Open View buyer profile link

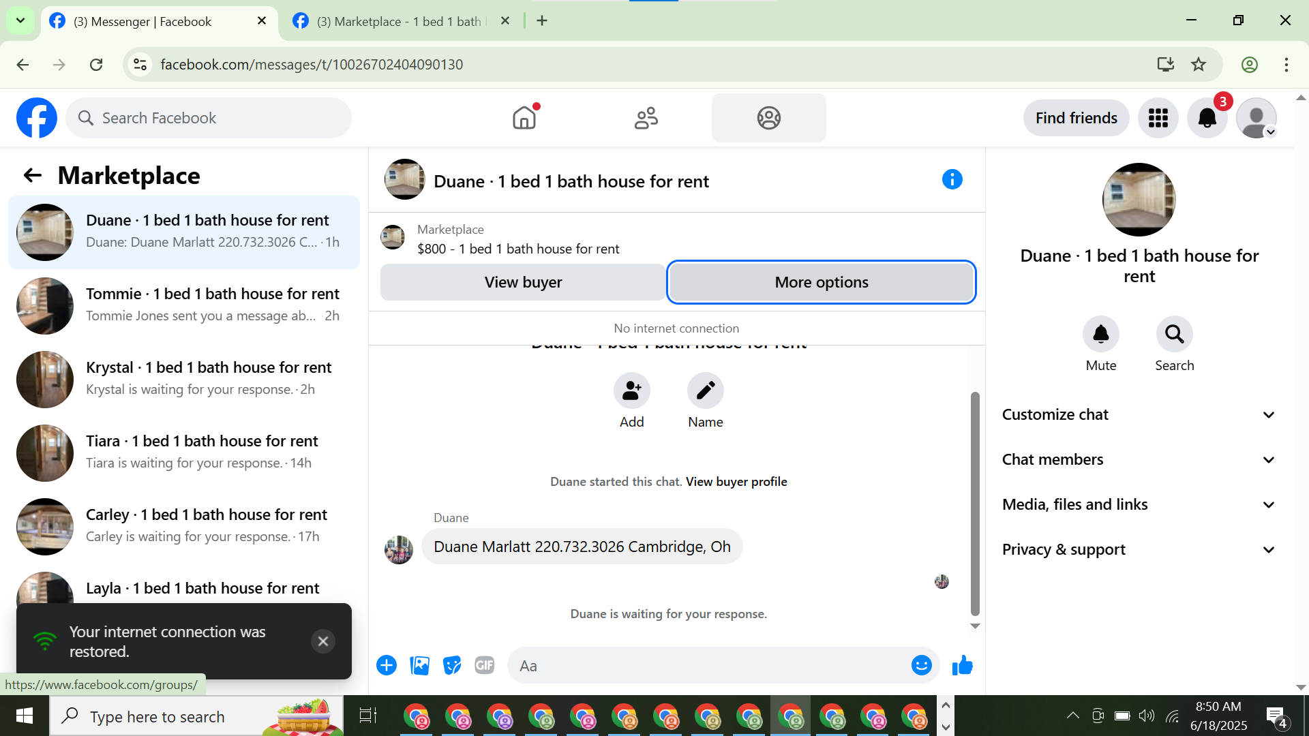pyautogui.click(x=736, y=482)
